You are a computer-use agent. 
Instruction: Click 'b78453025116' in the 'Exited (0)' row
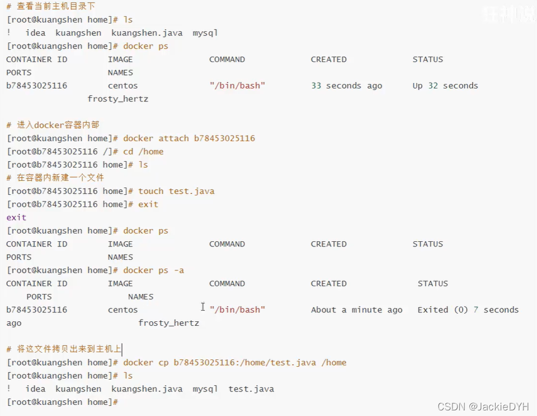(37, 310)
